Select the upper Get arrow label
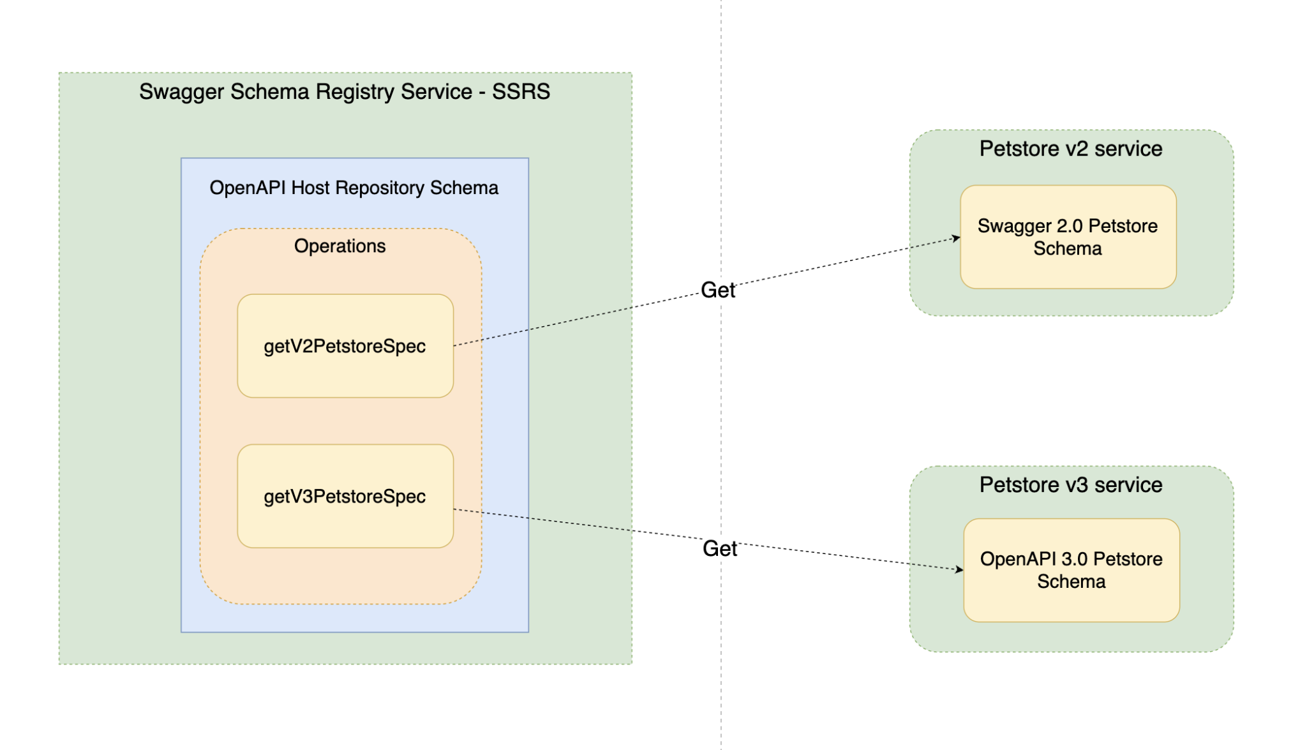 717,291
